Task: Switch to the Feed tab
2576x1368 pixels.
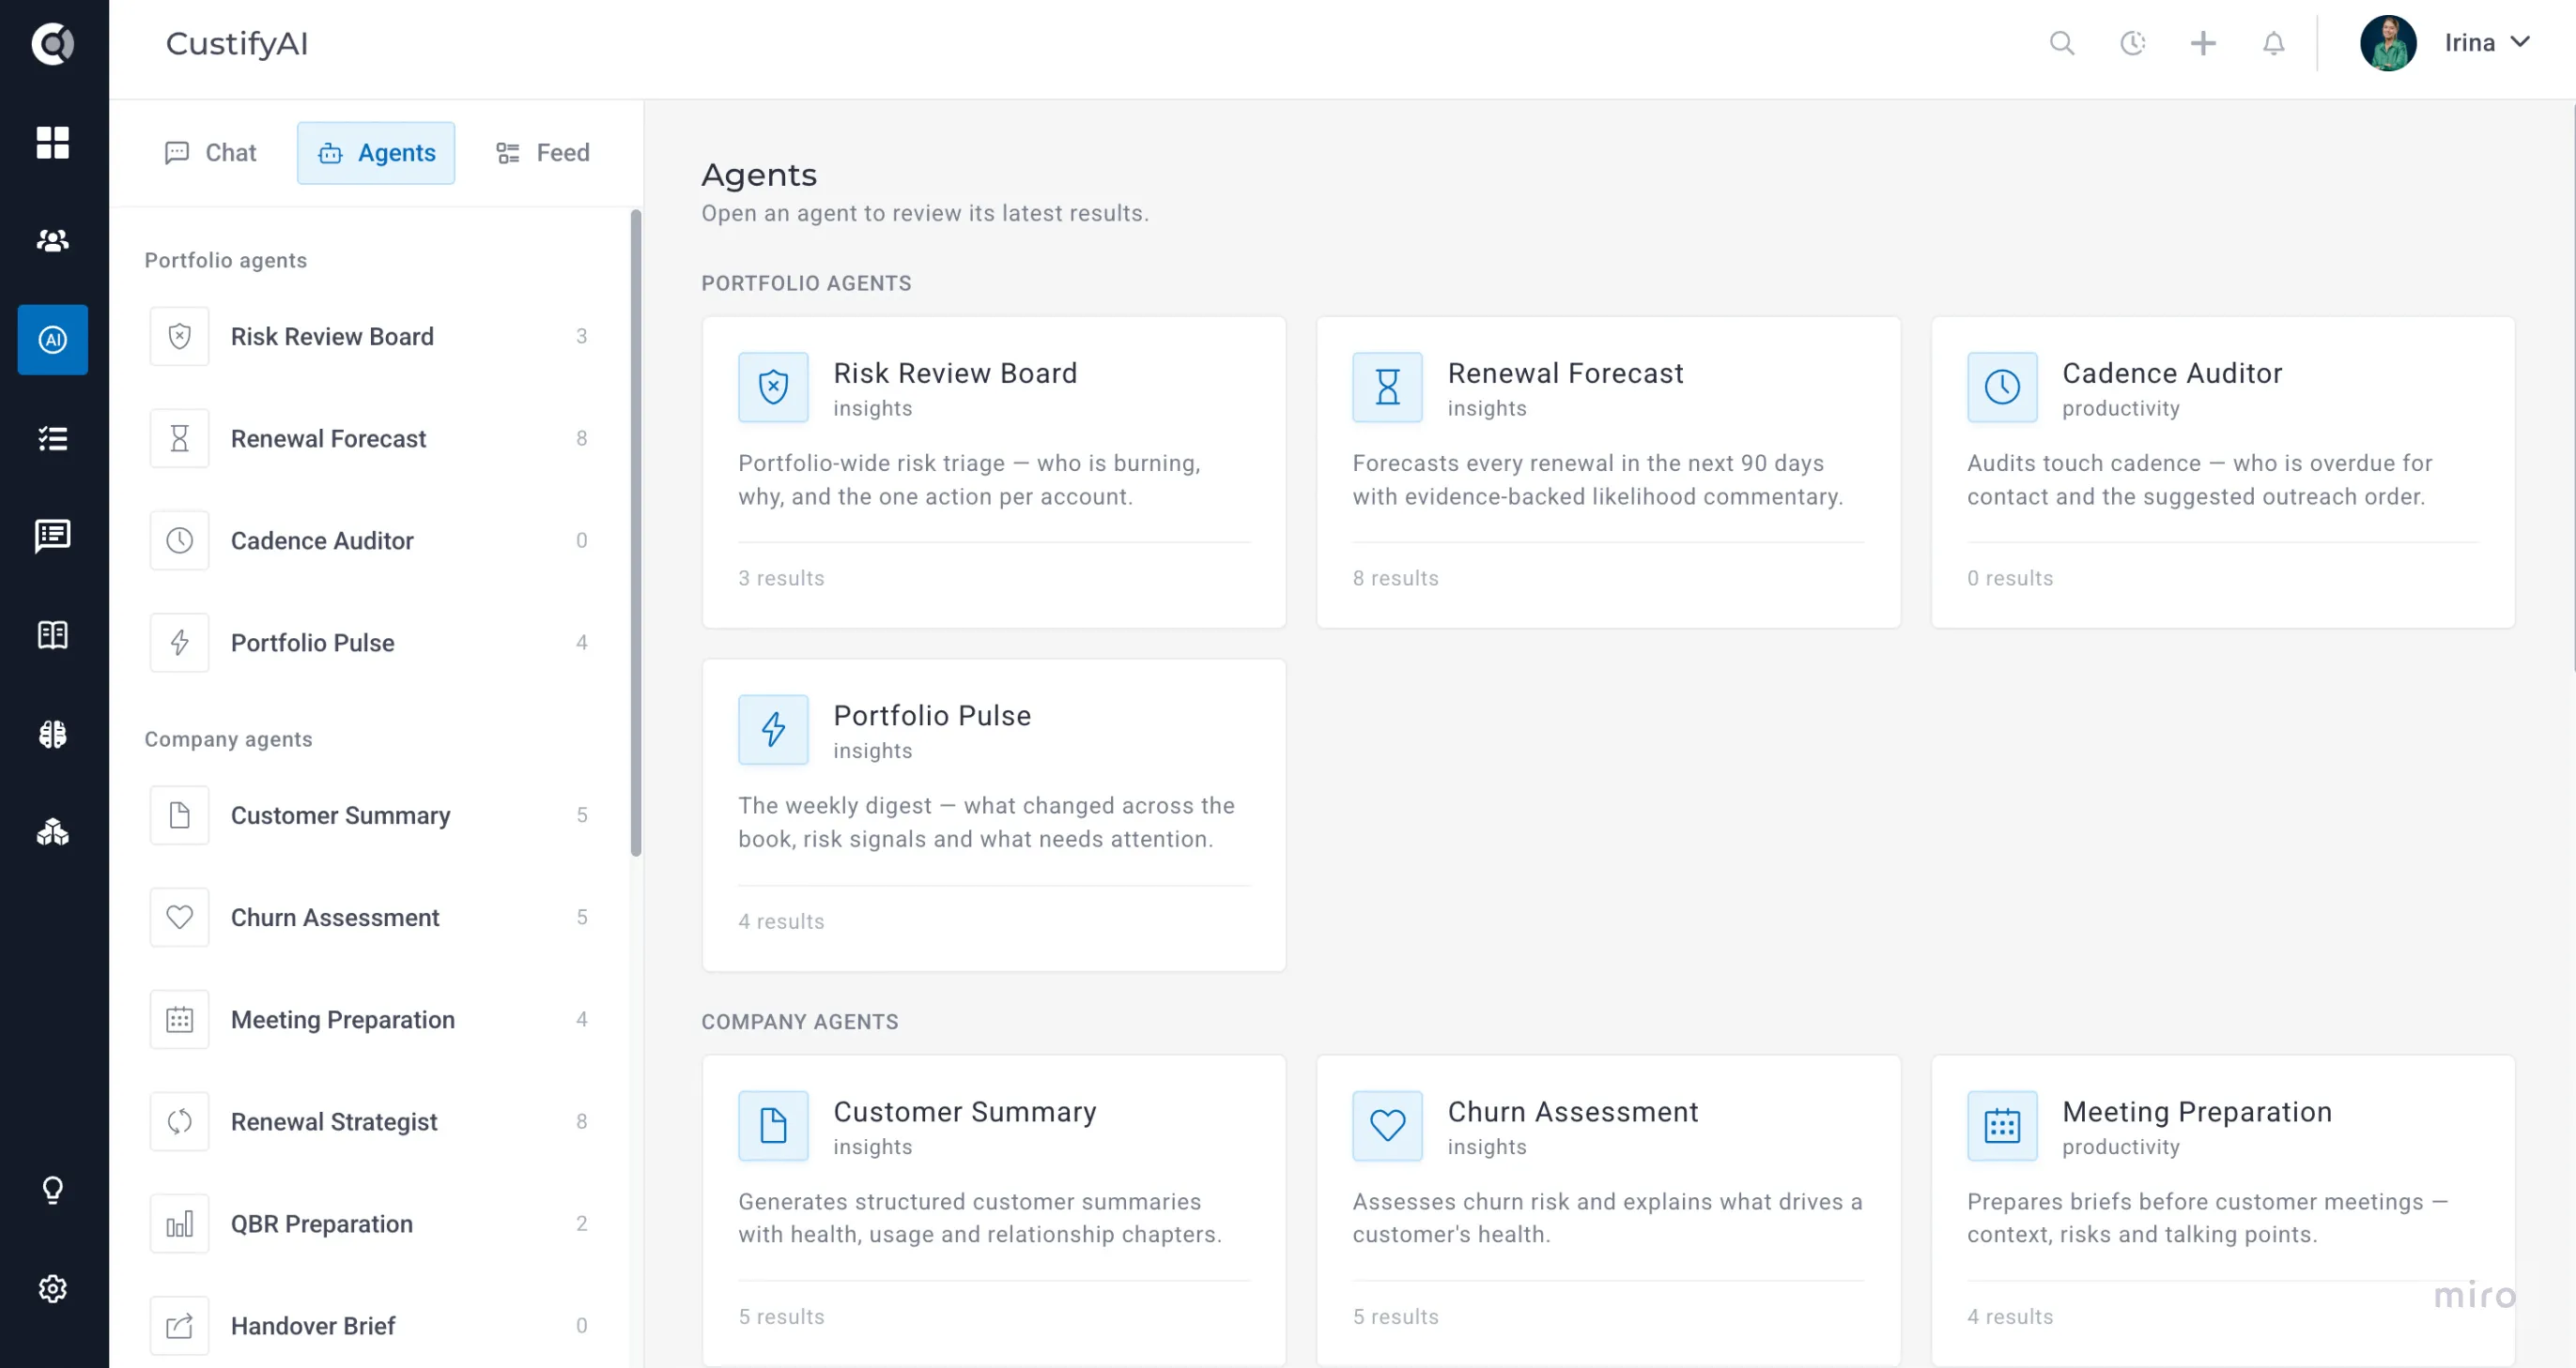Action: [x=543, y=153]
